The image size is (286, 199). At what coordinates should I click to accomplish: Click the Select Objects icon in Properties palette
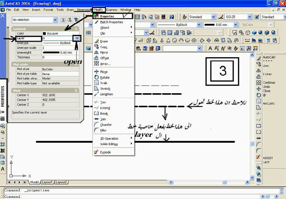[x=70, y=20]
